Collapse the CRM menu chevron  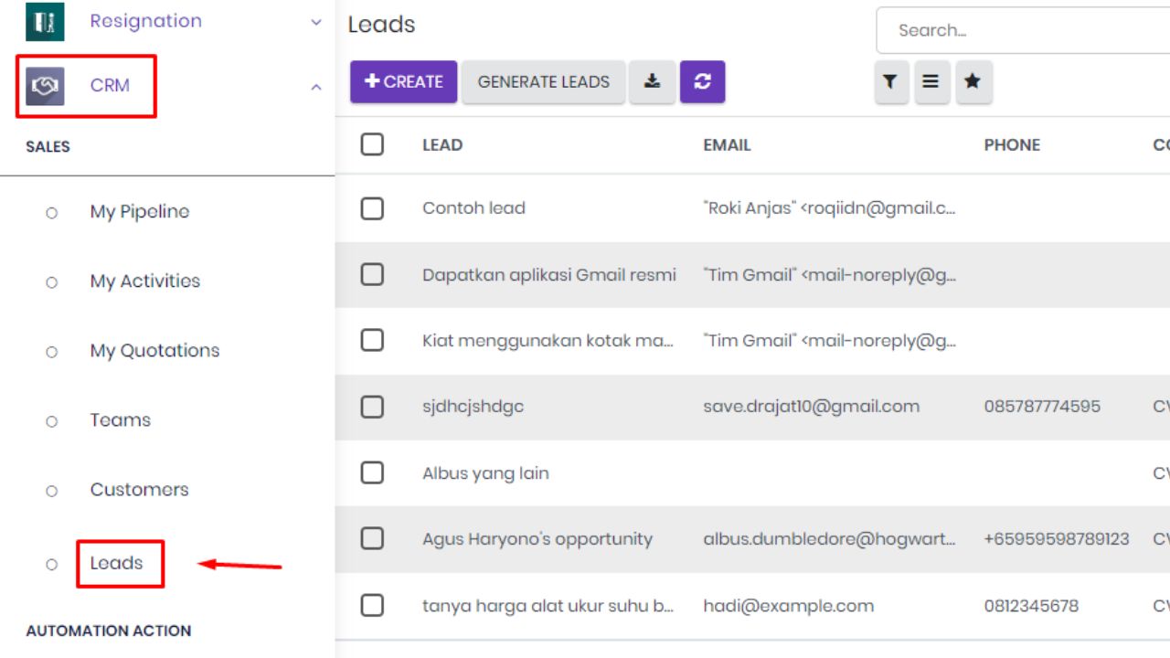click(316, 87)
